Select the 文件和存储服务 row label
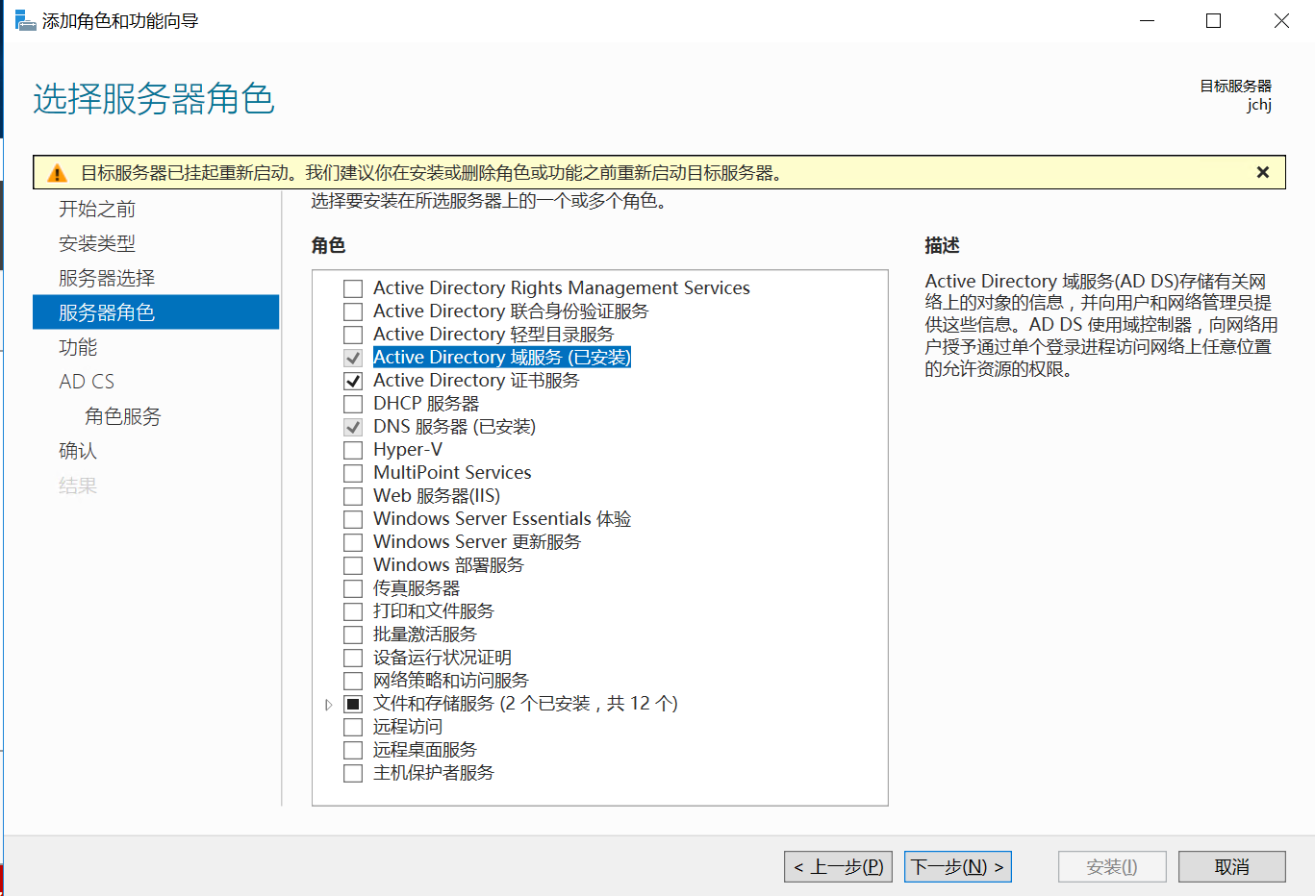The image size is (1315, 896). (x=525, y=704)
